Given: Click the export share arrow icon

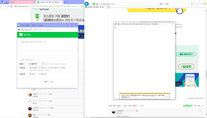Looking at the screenshot, I should (195, 105).
